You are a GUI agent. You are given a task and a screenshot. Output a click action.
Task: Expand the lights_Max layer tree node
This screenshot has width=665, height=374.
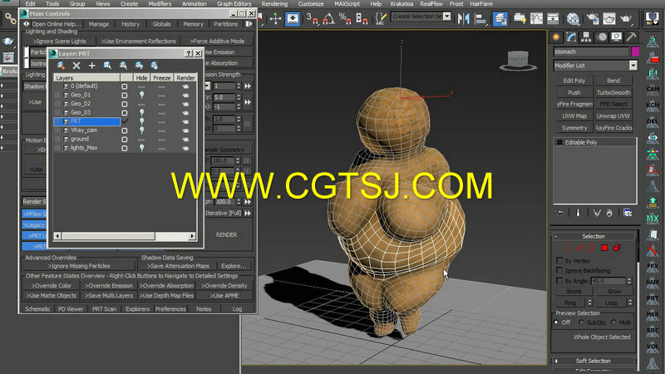click(57, 148)
